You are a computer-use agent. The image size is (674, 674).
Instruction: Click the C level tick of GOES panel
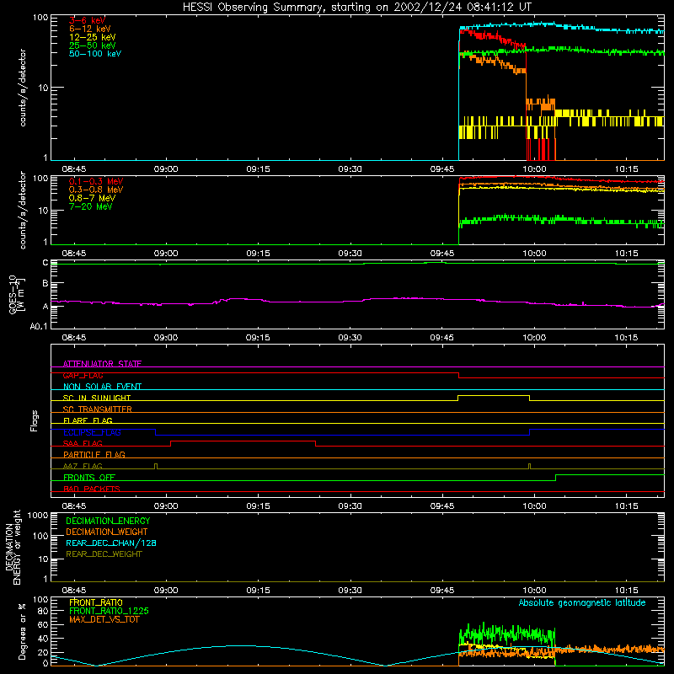click(45, 262)
